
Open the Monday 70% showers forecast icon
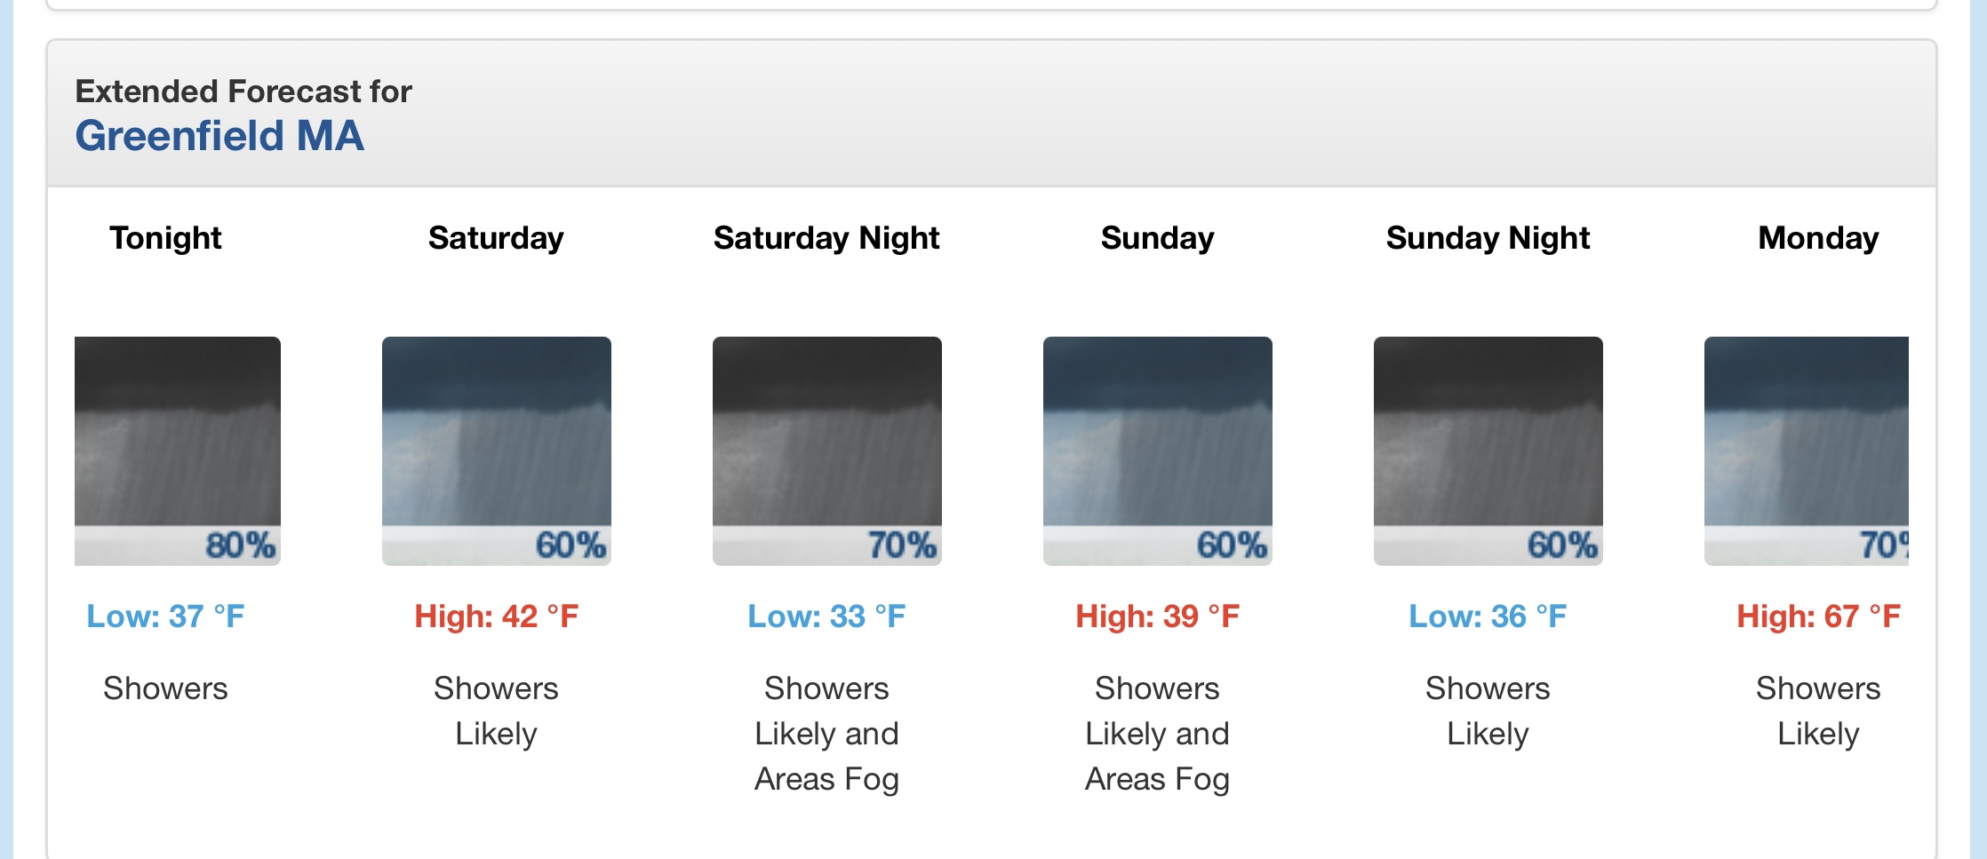click(x=1807, y=451)
